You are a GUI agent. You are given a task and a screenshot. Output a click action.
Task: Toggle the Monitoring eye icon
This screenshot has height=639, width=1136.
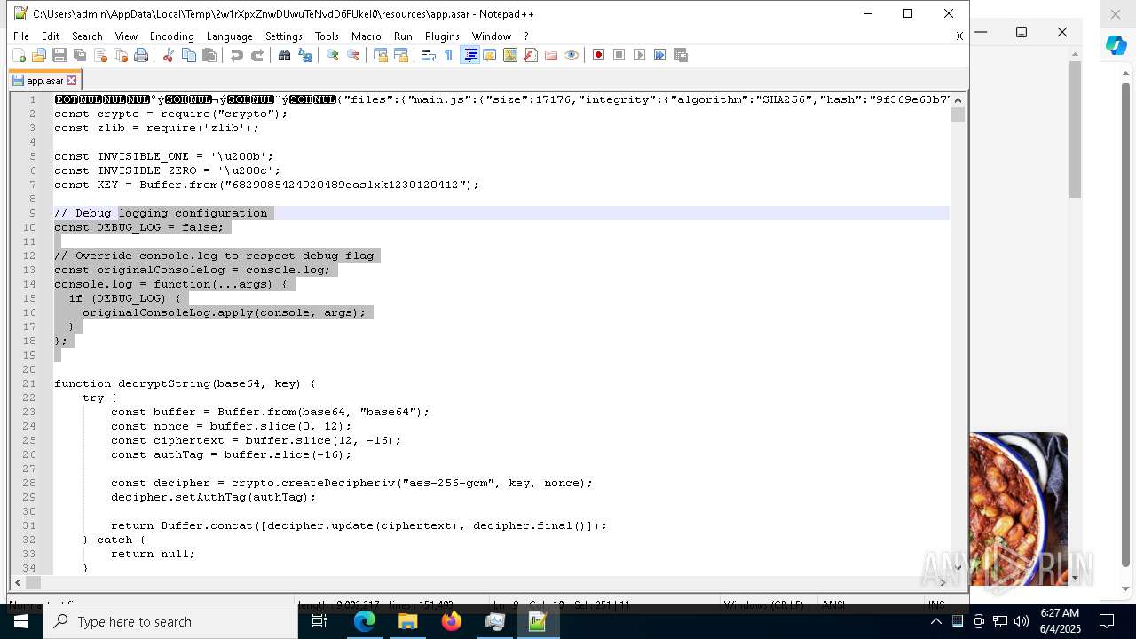pyautogui.click(x=572, y=55)
